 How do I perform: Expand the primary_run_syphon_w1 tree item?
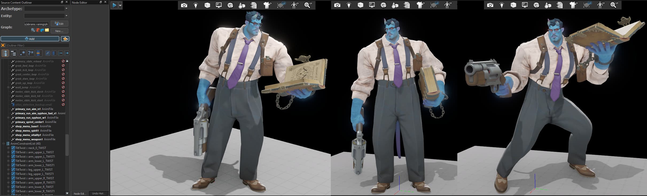click(8, 118)
